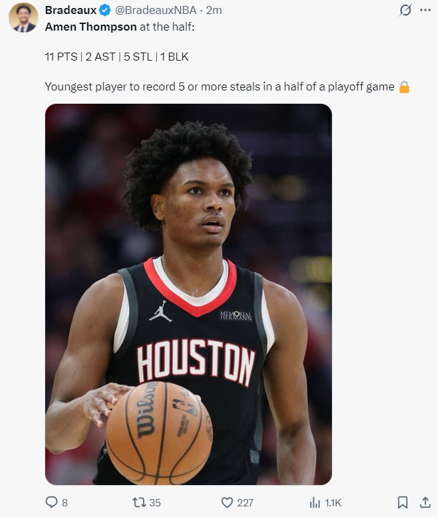Viewport: 437px width, 517px height.
Task: Open the reply comment icon
Action: point(51,502)
